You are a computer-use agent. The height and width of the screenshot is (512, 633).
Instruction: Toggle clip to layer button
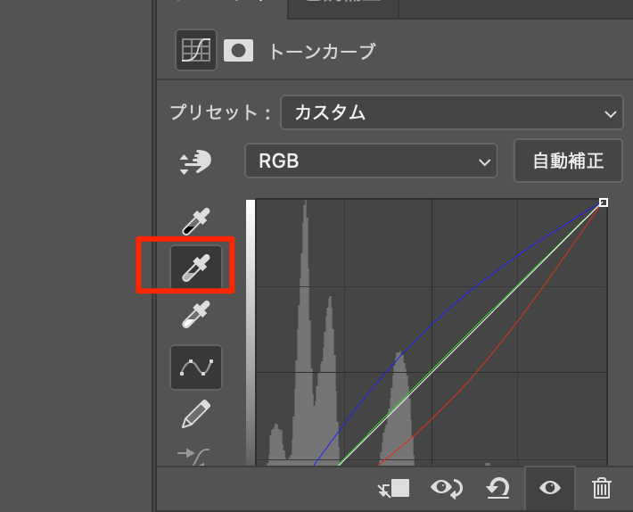tap(393, 488)
